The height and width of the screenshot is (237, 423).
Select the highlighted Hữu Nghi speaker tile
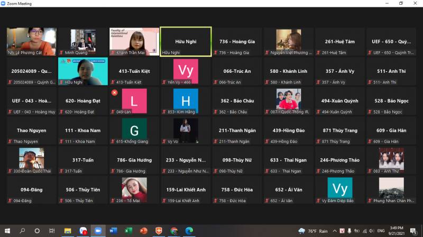pos(186,41)
